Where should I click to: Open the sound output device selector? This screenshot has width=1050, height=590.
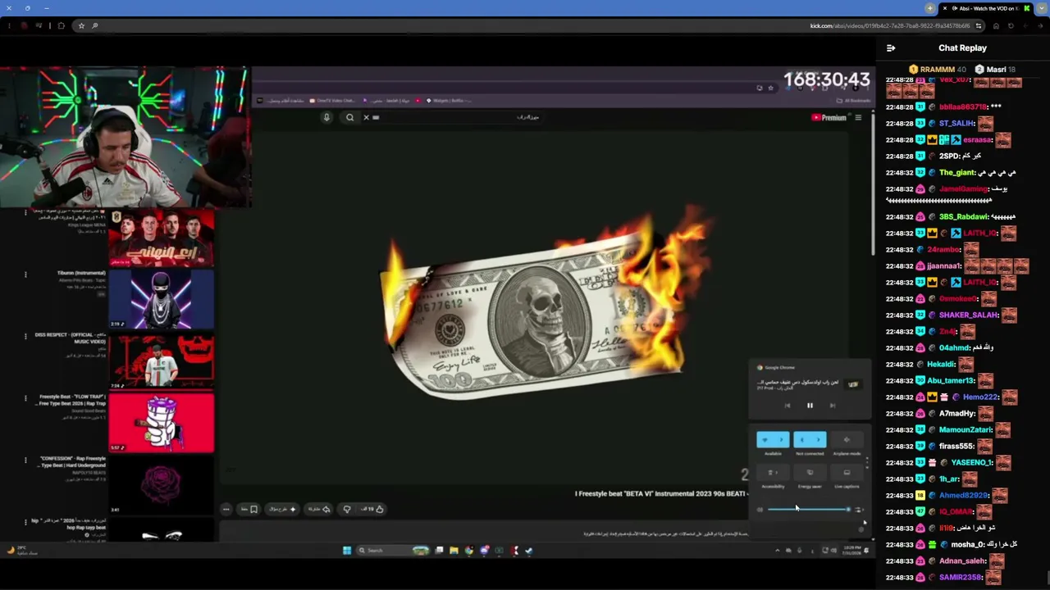pos(859,510)
